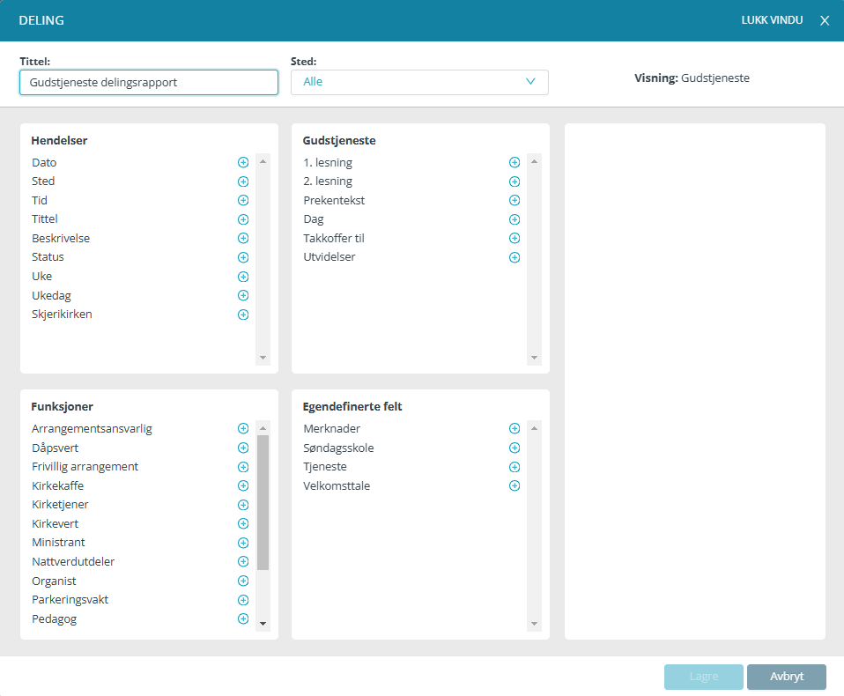844x696 pixels.
Task: Add Skjerikirken field with its plus icon
Action: pyautogui.click(x=243, y=315)
